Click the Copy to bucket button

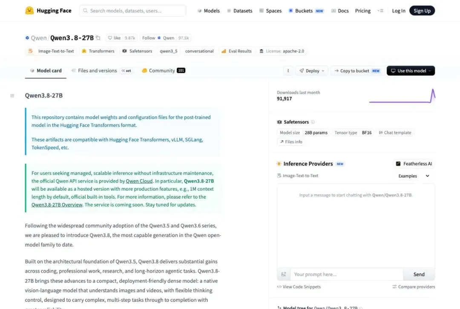click(x=357, y=71)
